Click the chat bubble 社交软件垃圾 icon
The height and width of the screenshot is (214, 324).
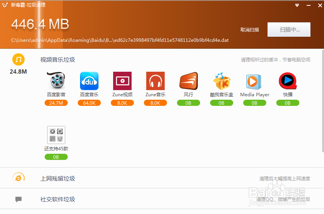coord(18,199)
